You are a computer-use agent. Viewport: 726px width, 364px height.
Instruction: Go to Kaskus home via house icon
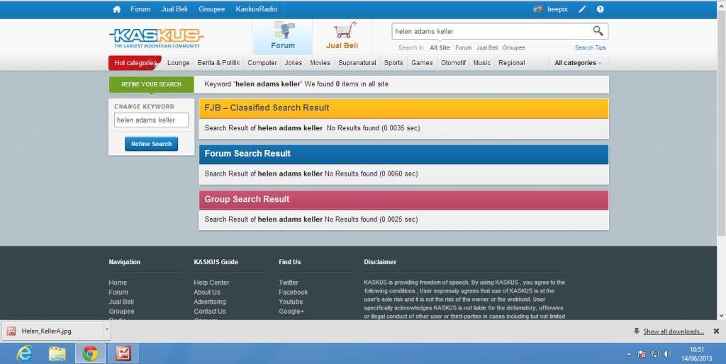[117, 9]
